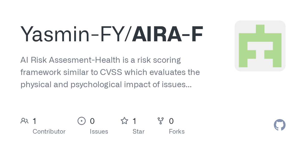Click the Forks branch icon

tap(161, 121)
